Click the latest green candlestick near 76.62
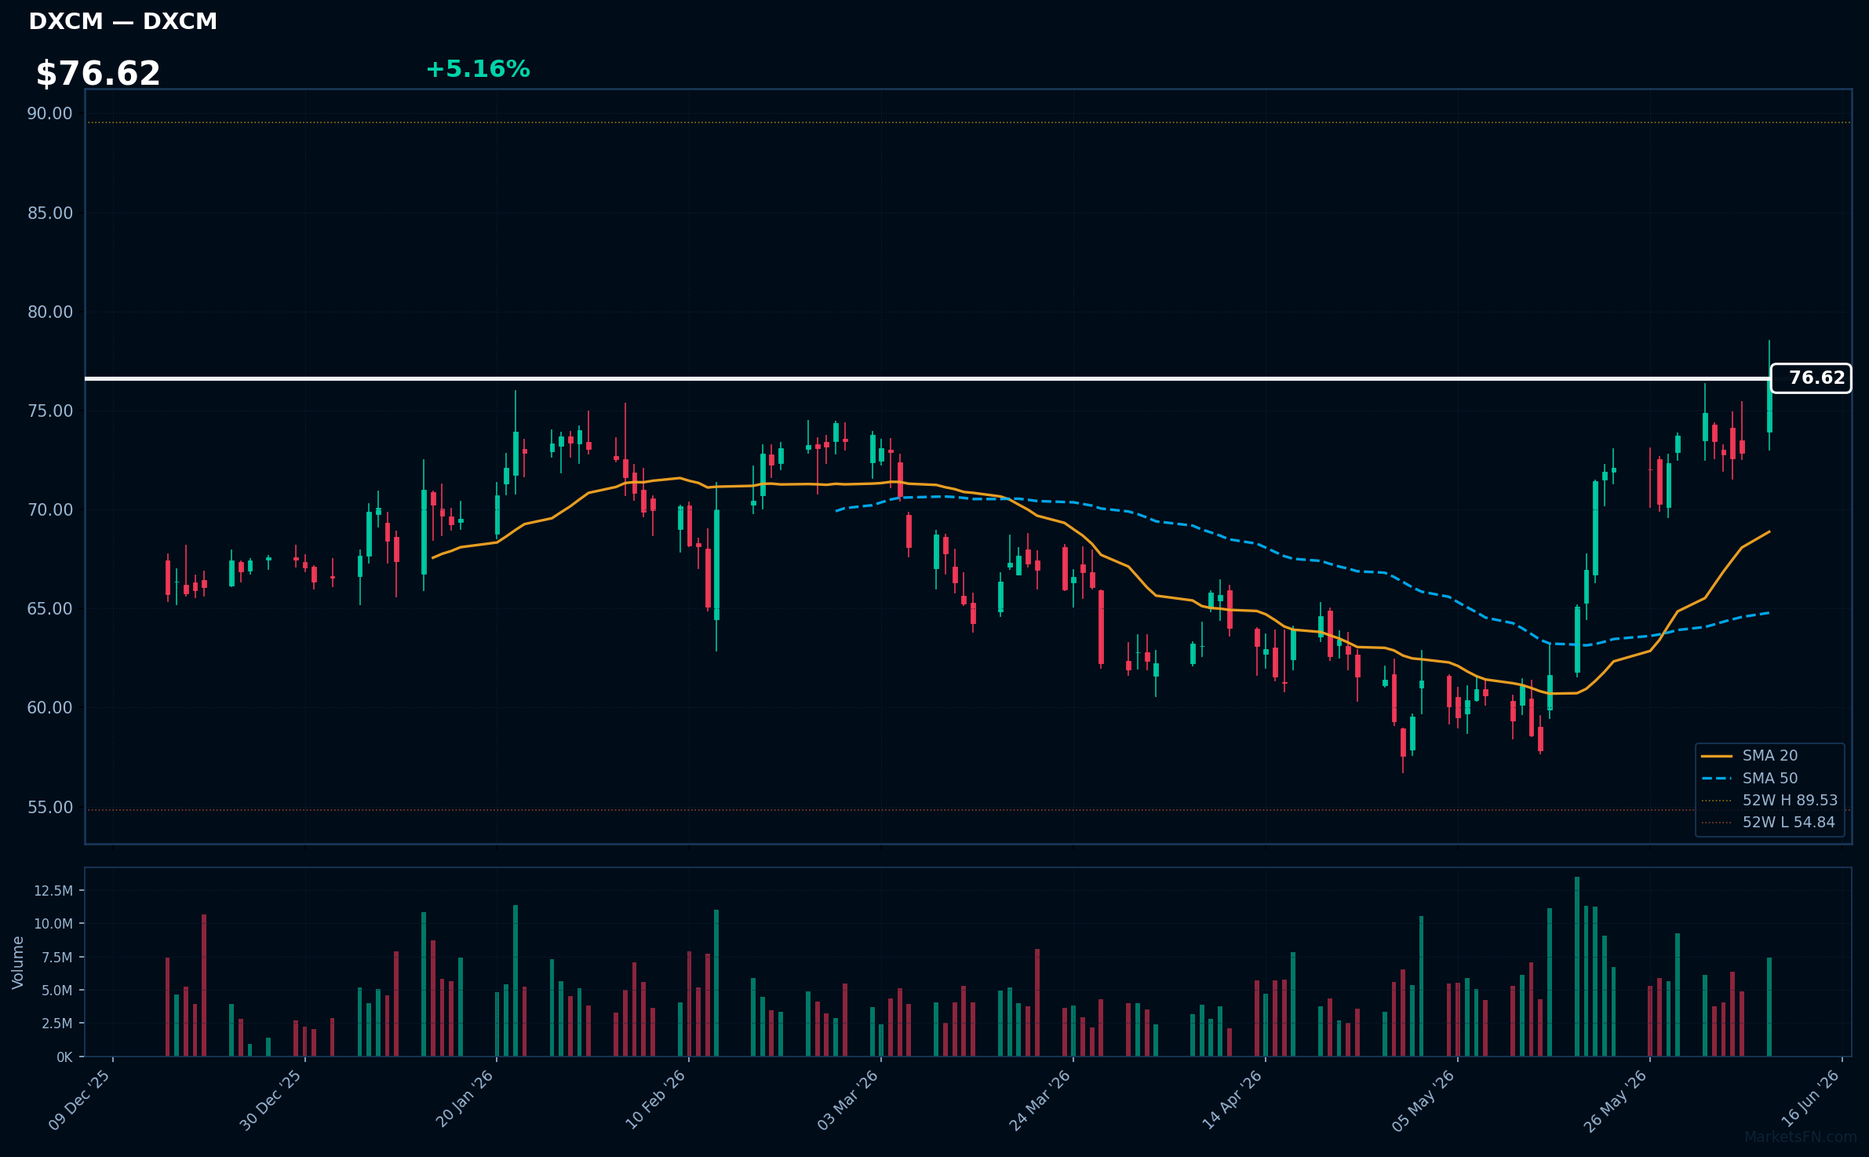1869x1157 pixels. click(x=1769, y=405)
